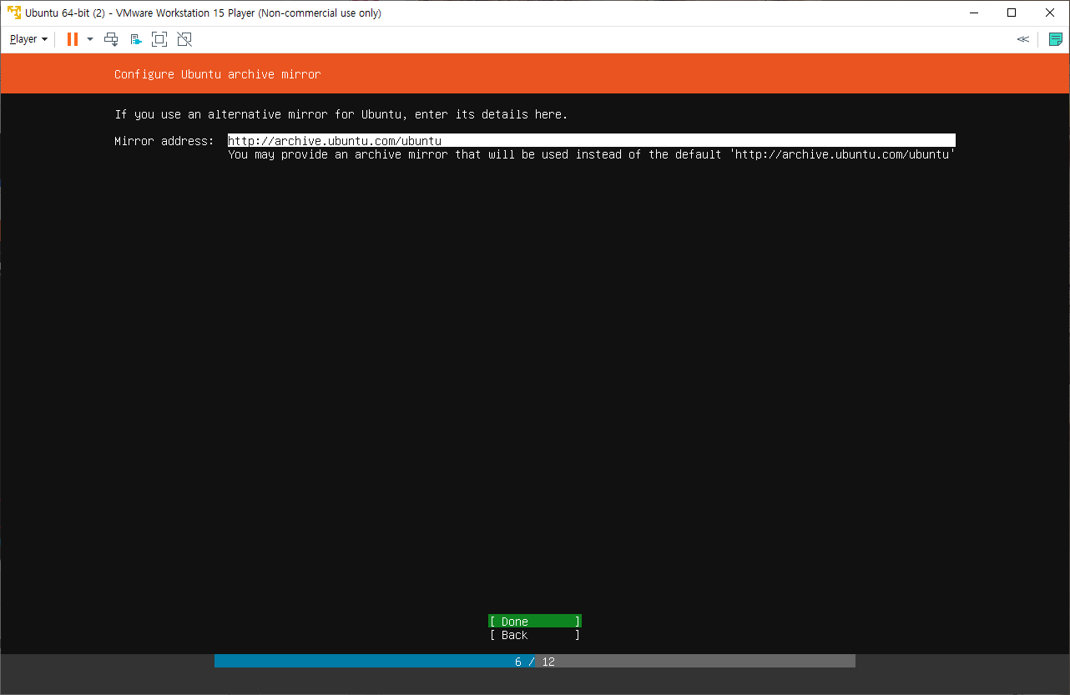Send Ctrl+Alt+Del to the guest
The width and height of the screenshot is (1070, 695).
click(x=111, y=39)
